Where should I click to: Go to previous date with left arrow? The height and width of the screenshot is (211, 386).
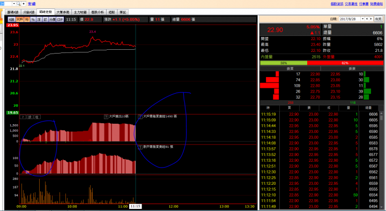367,19
